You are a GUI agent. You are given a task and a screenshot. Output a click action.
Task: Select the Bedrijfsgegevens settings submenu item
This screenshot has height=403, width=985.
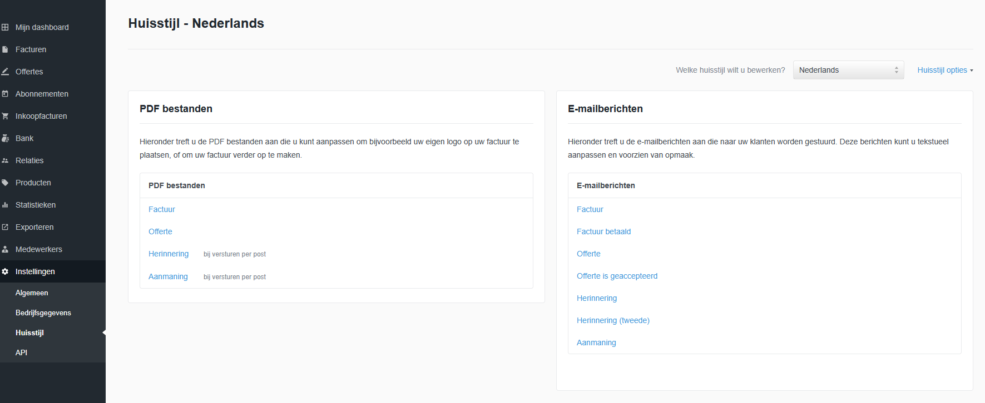43,313
